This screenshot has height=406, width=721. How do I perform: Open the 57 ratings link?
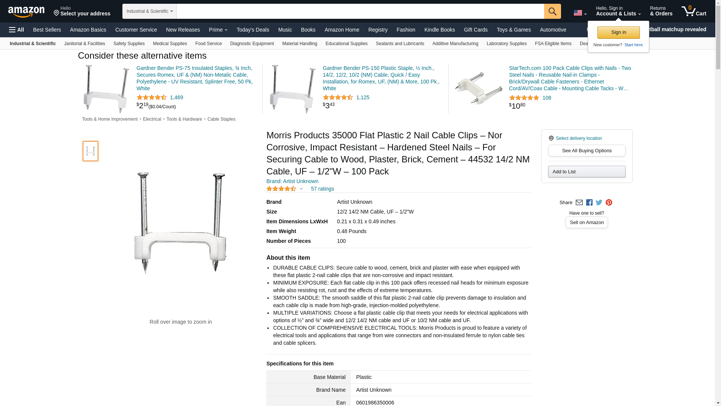[x=322, y=189]
